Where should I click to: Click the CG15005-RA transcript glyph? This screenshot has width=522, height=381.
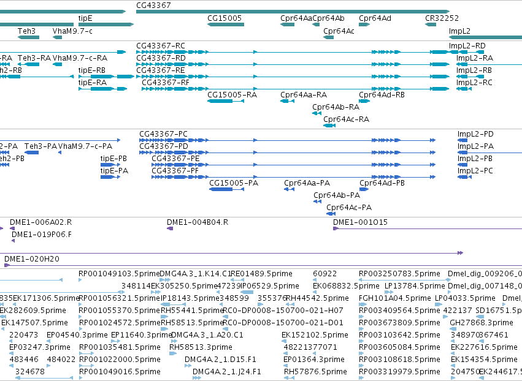[x=226, y=101]
